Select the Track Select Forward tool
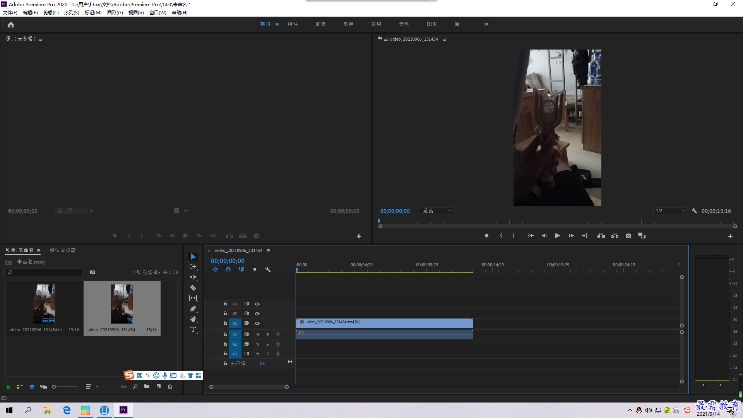 pos(193,267)
